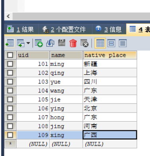
Task: Select the name cell wang
Action: pos(66,90)
